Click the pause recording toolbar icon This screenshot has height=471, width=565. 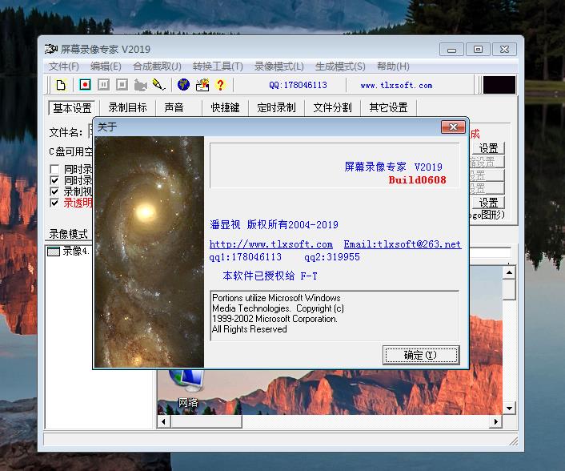[x=103, y=85]
